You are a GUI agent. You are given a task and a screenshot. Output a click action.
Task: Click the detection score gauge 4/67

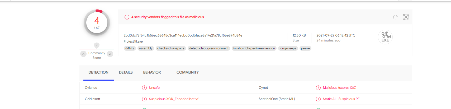click(97, 23)
